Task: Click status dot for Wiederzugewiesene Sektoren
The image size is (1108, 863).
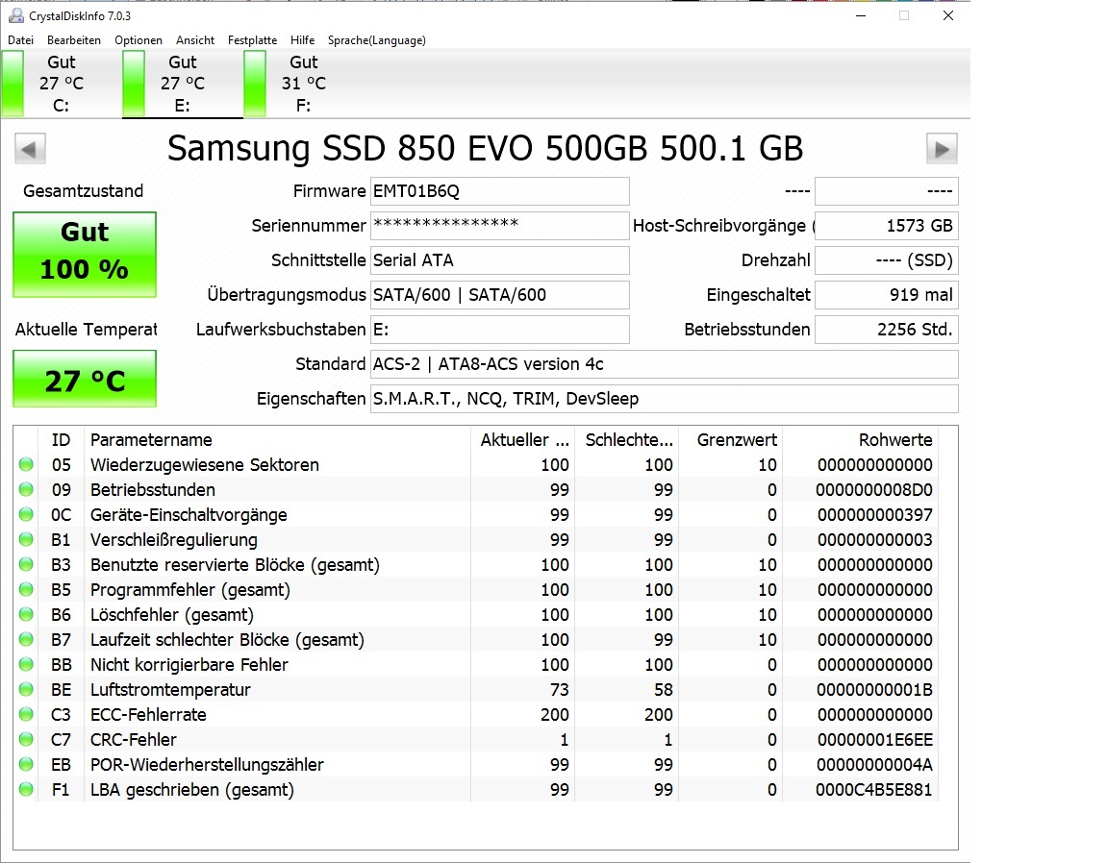Action: (x=26, y=465)
